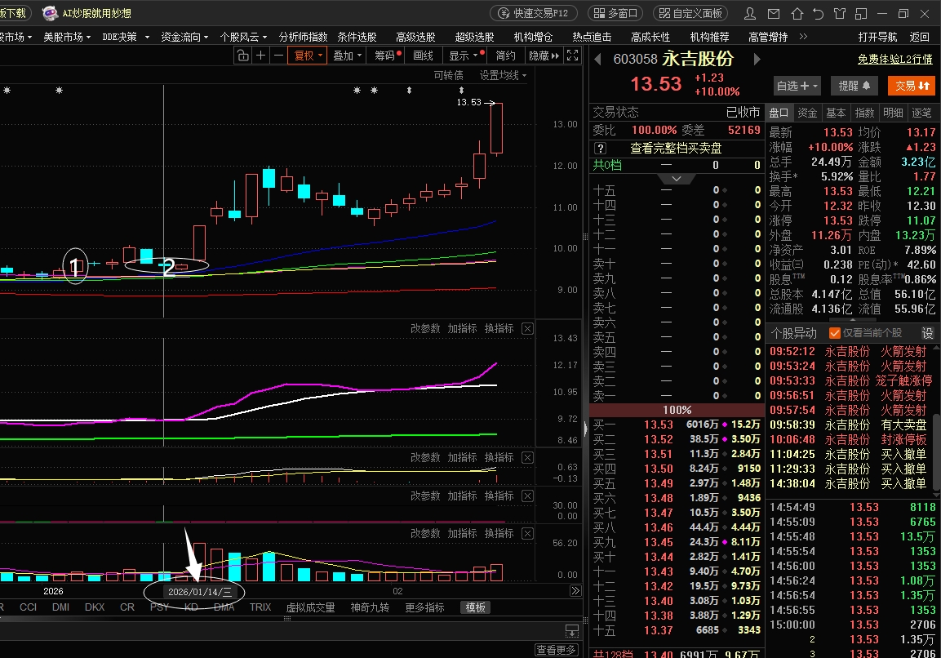Switch to 基本 tab
941x658 pixels.
[x=836, y=113]
